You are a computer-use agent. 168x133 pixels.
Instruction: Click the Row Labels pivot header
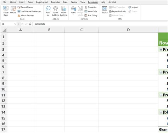(163, 43)
